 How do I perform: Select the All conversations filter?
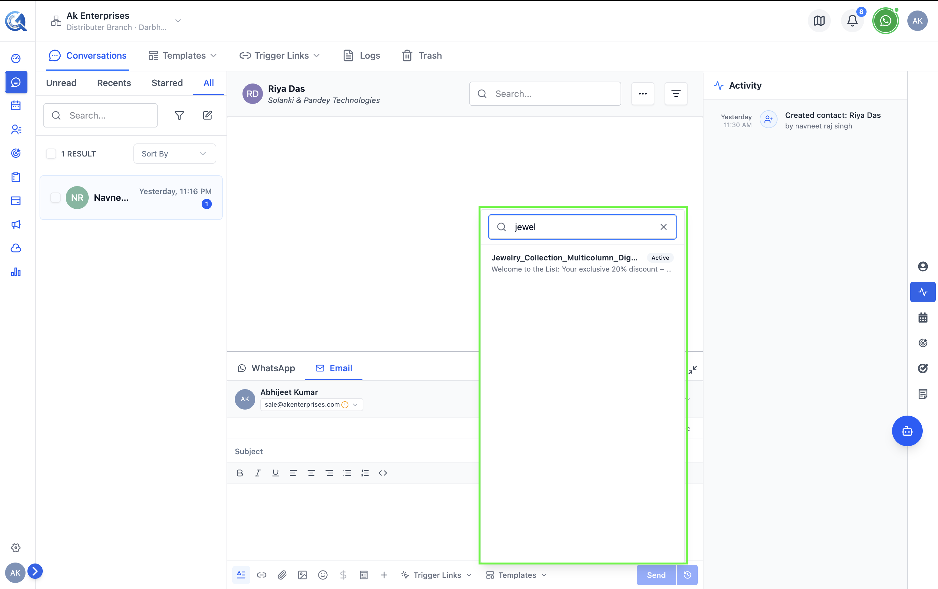click(209, 83)
